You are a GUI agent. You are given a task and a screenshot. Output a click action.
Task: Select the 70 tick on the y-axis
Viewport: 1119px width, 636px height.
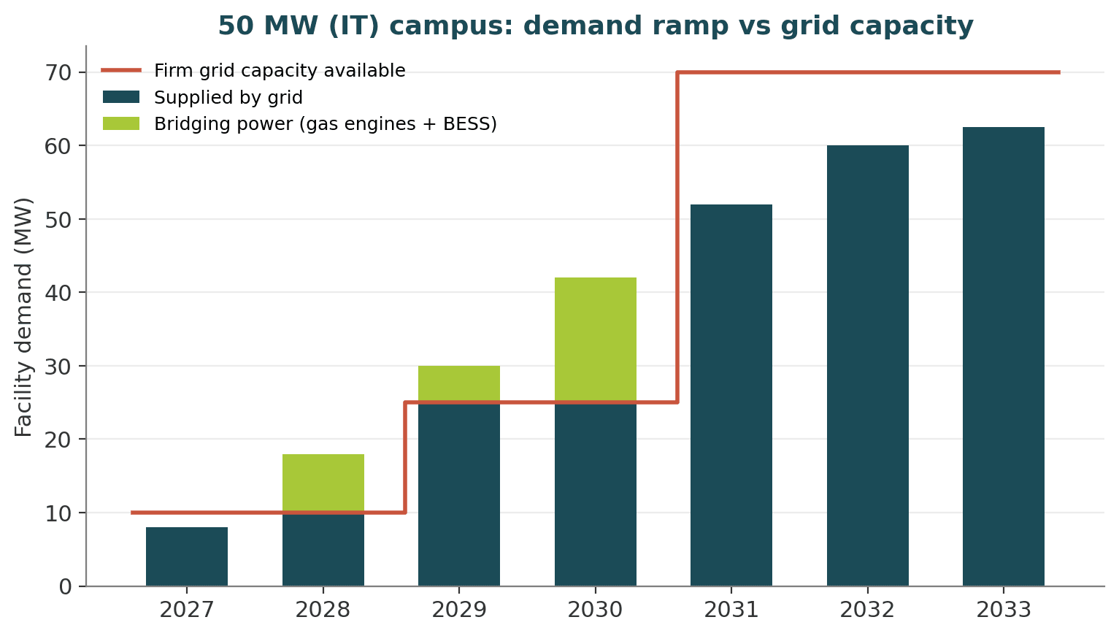coord(58,73)
